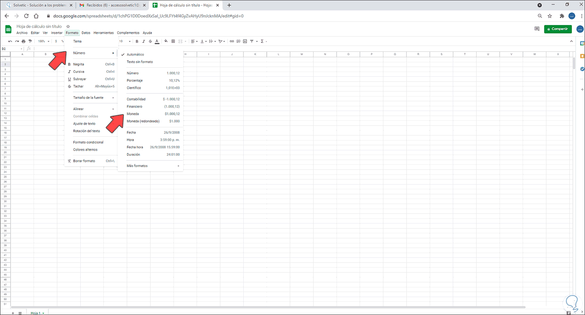Select the Insert comment icon
The width and height of the screenshot is (585, 315).
point(238,41)
